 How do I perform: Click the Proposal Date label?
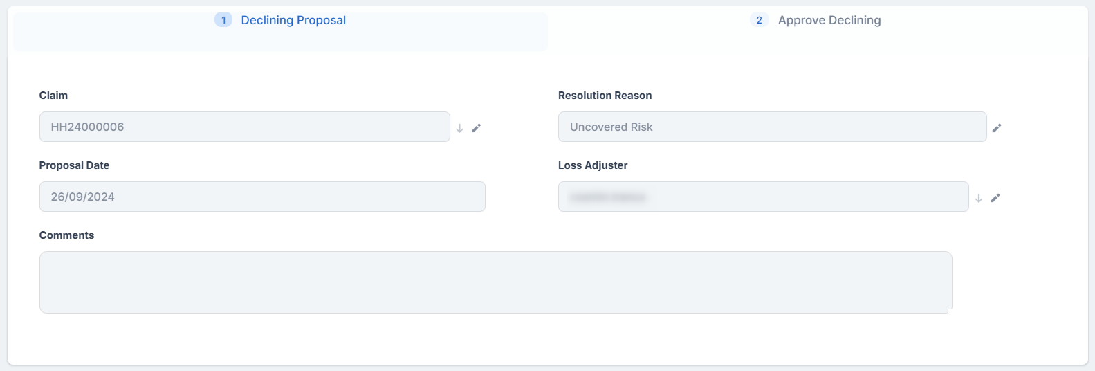(74, 165)
